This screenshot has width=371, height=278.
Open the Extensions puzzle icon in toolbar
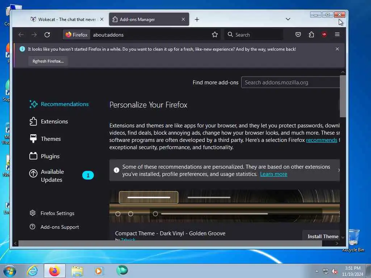[x=311, y=34]
